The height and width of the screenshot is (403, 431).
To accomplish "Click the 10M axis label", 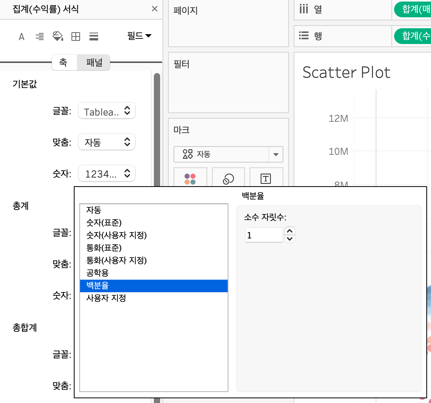I will click(338, 152).
